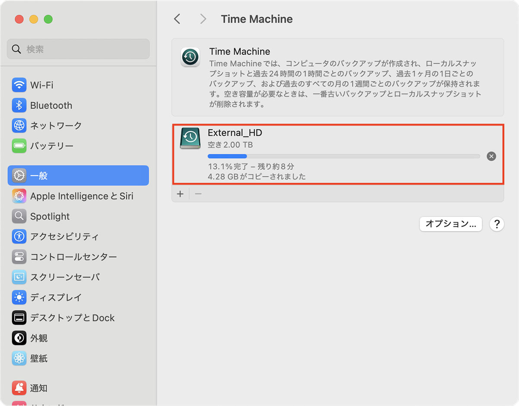Open help with the question mark button

(x=497, y=224)
